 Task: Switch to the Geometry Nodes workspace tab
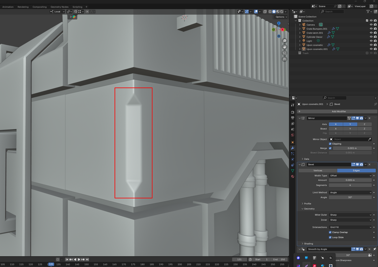click(59, 7)
